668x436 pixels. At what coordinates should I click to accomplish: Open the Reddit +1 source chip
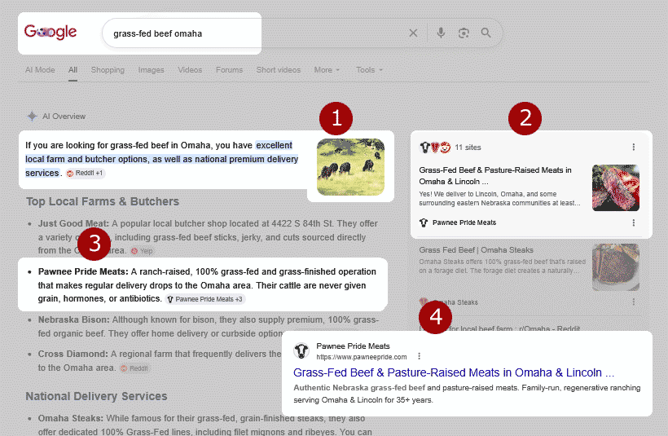tap(85, 173)
